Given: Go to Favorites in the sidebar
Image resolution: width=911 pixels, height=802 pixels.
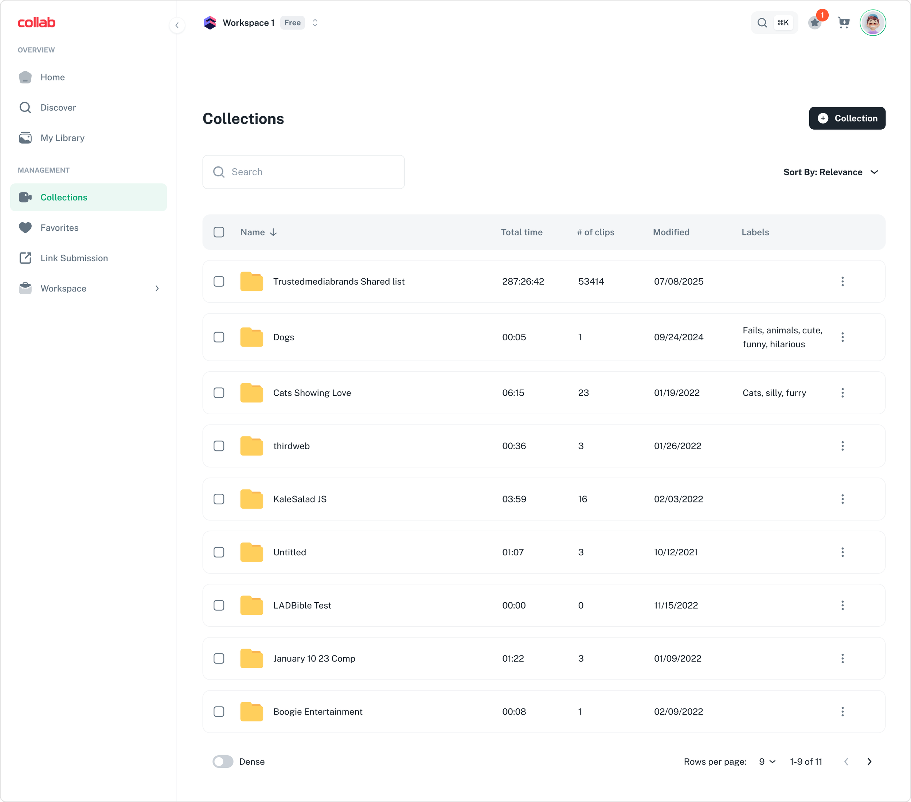Looking at the screenshot, I should tap(59, 228).
